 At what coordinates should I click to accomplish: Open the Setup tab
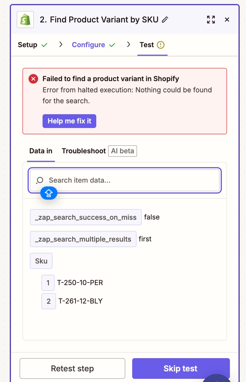pyautogui.click(x=28, y=45)
